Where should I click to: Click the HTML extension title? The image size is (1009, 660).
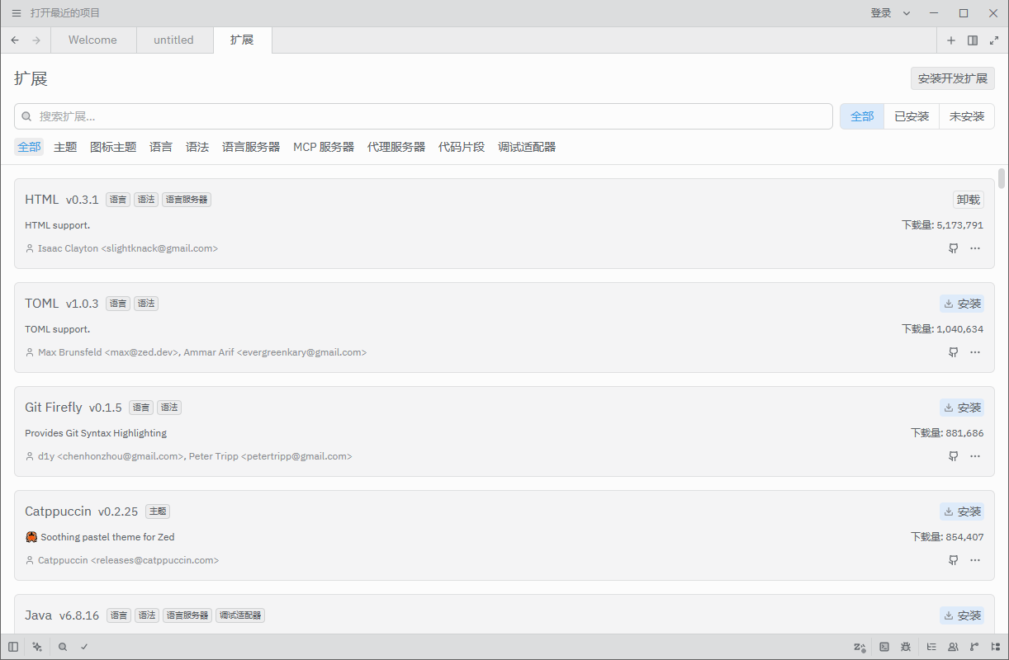tap(42, 200)
